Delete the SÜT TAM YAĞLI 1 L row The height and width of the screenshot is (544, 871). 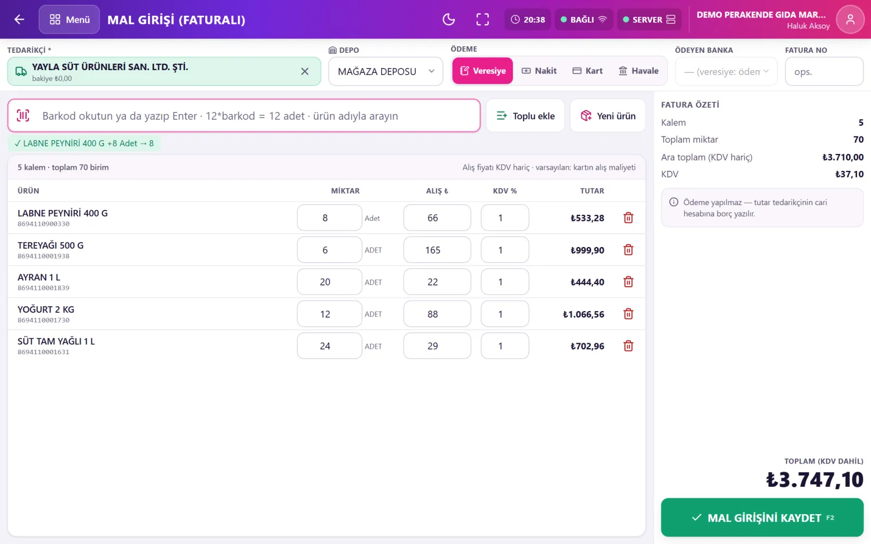628,346
